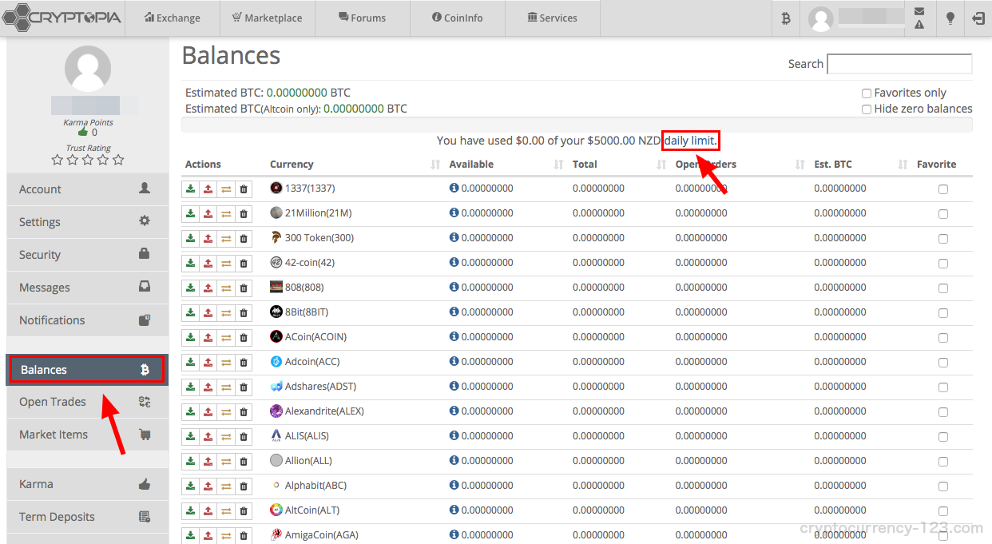Open the messages and alerts icon in header

[x=919, y=18]
